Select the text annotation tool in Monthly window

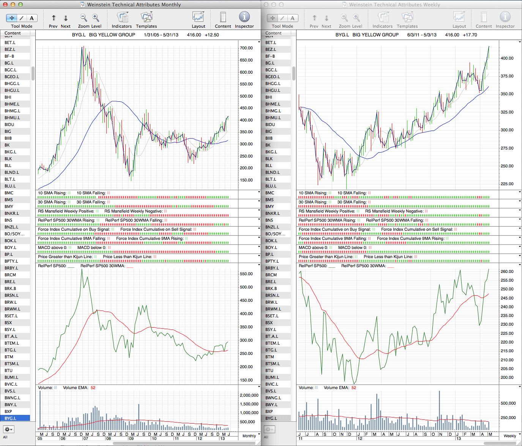pos(32,18)
